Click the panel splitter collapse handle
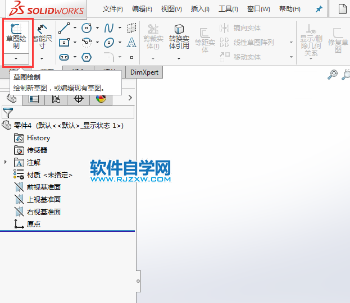350x303 pixels. tap(138, 281)
